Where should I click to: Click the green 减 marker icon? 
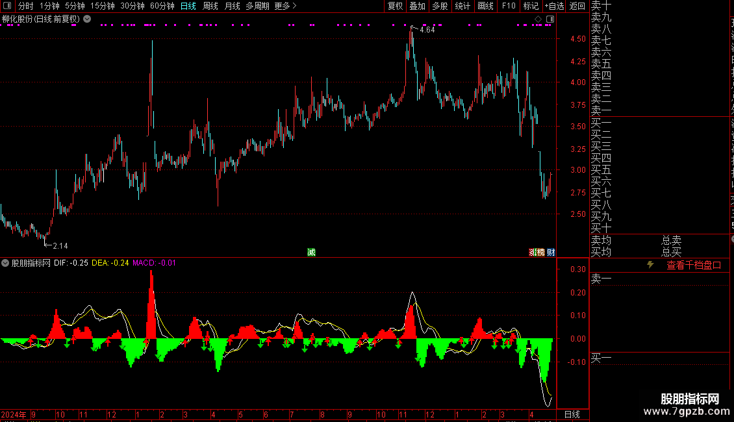click(x=311, y=252)
